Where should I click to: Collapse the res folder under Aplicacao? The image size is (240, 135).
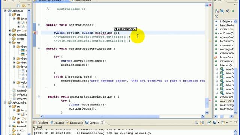pos(10,42)
